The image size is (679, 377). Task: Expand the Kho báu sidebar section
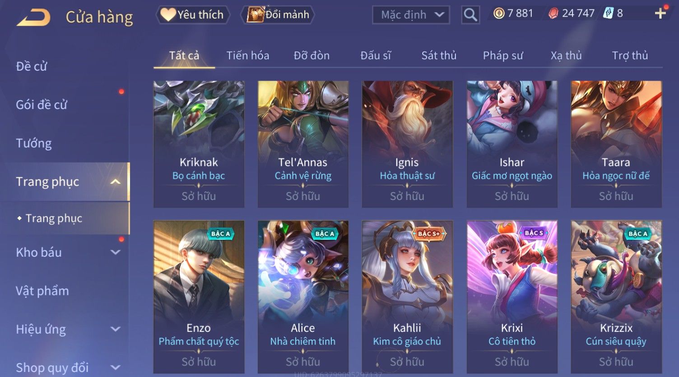click(116, 252)
